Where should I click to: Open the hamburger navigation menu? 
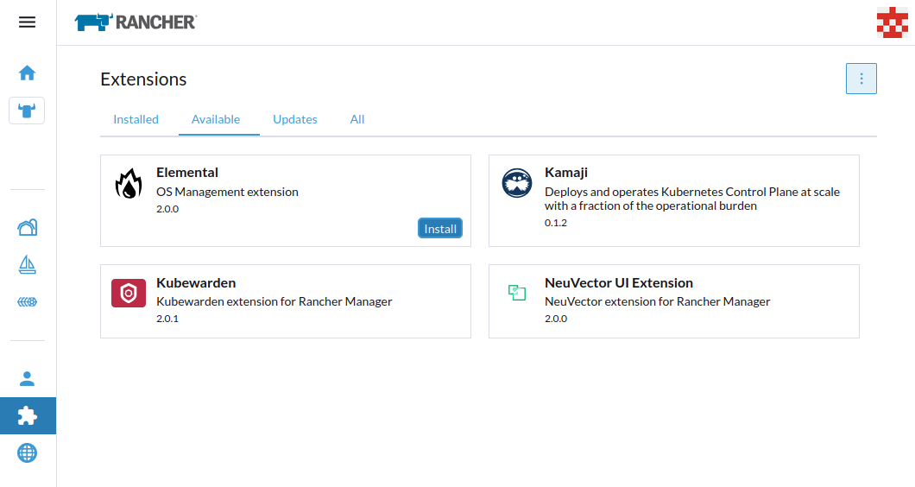[x=27, y=22]
